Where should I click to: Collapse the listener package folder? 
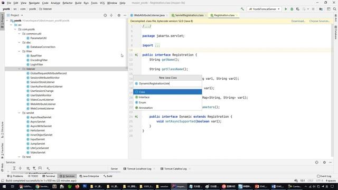[x=19, y=69]
